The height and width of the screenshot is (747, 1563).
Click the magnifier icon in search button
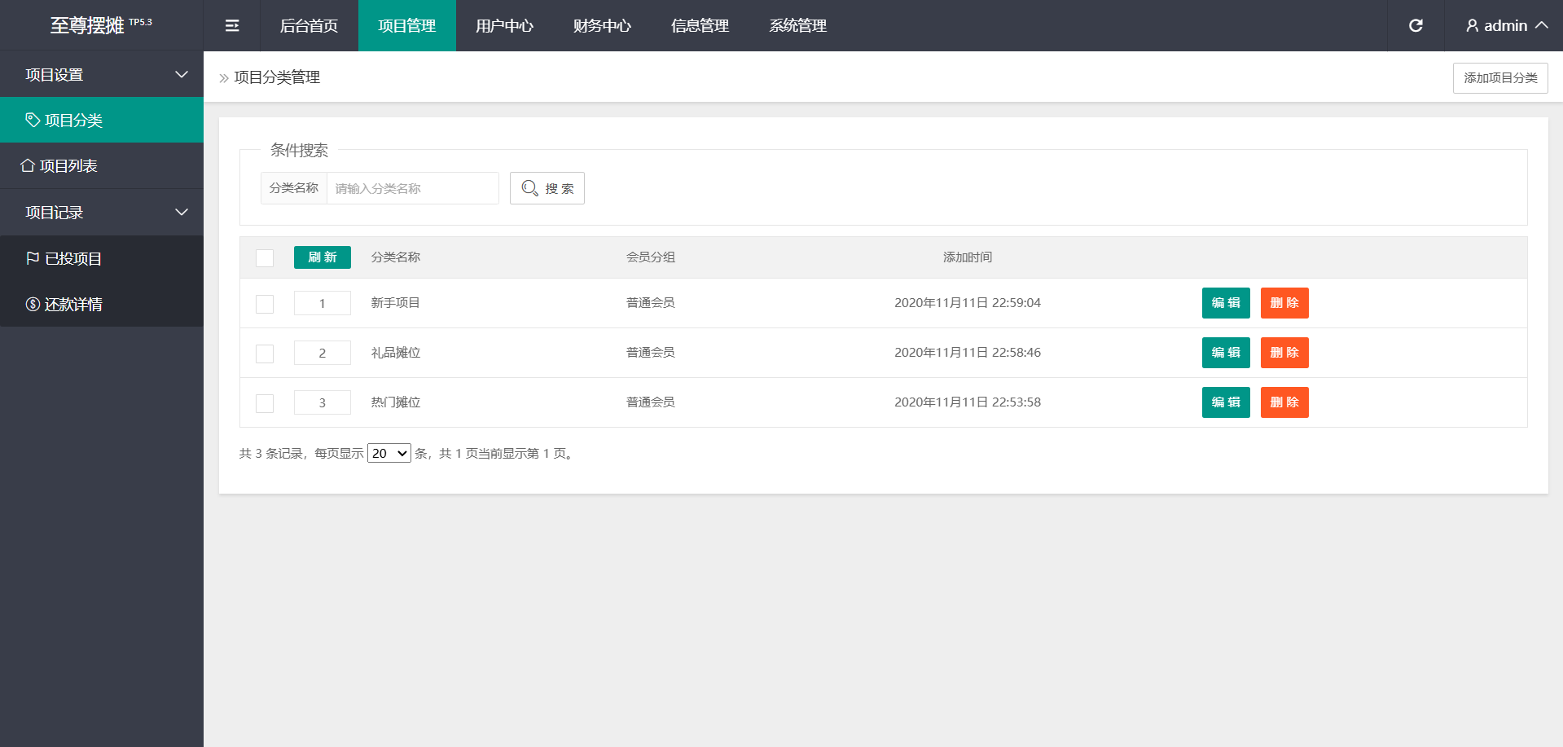tap(529, 188)
